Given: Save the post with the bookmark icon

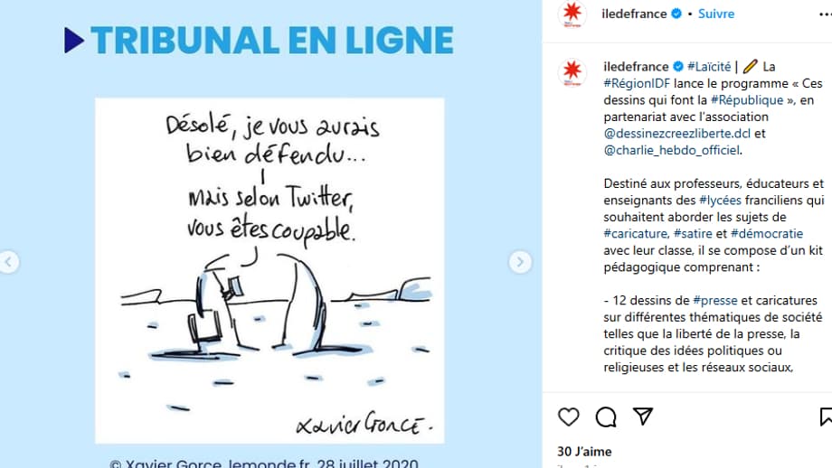Looking at the screenshot, I should pyautogui.click(x=826, y=417).
